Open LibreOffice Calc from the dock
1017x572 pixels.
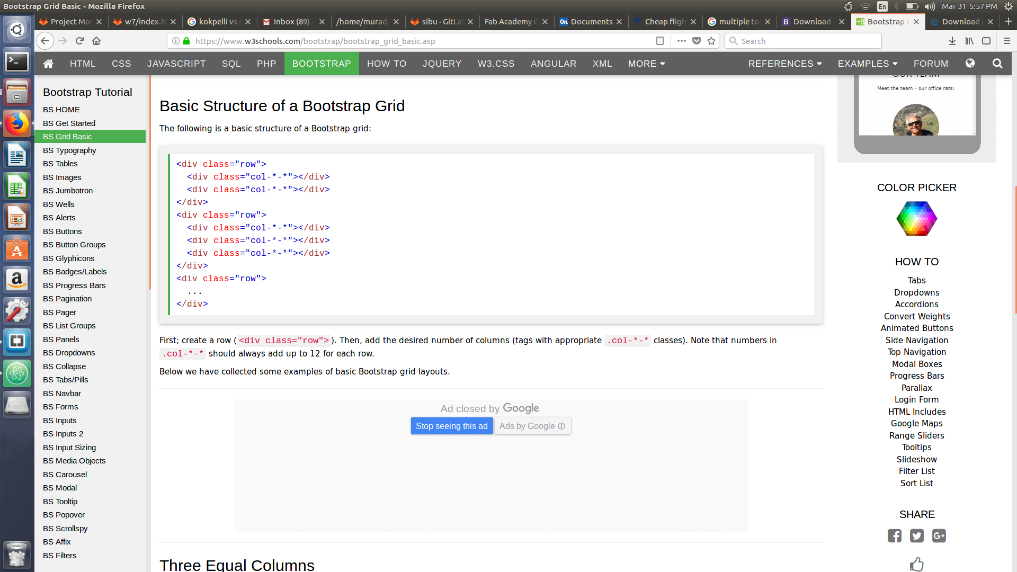[17, 186]
